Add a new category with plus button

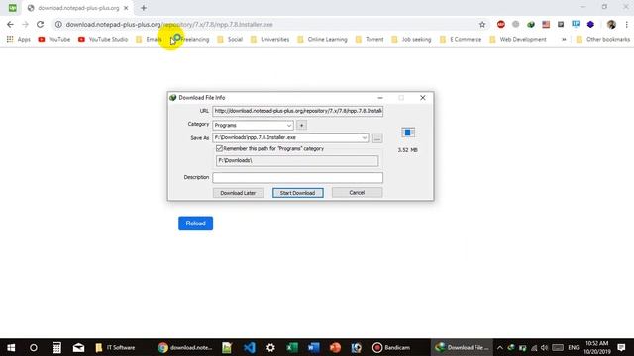pyautogui.click(x=301, y=126)
